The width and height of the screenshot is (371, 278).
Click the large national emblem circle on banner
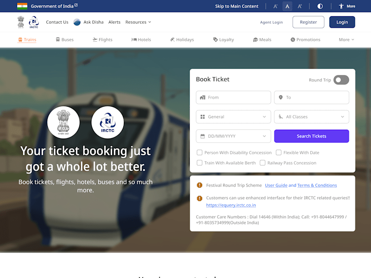pyautogui.click(x=64, y=122)
